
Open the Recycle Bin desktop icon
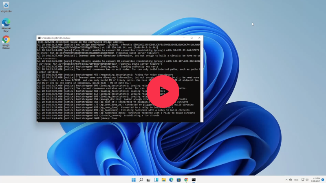point(6,7)
